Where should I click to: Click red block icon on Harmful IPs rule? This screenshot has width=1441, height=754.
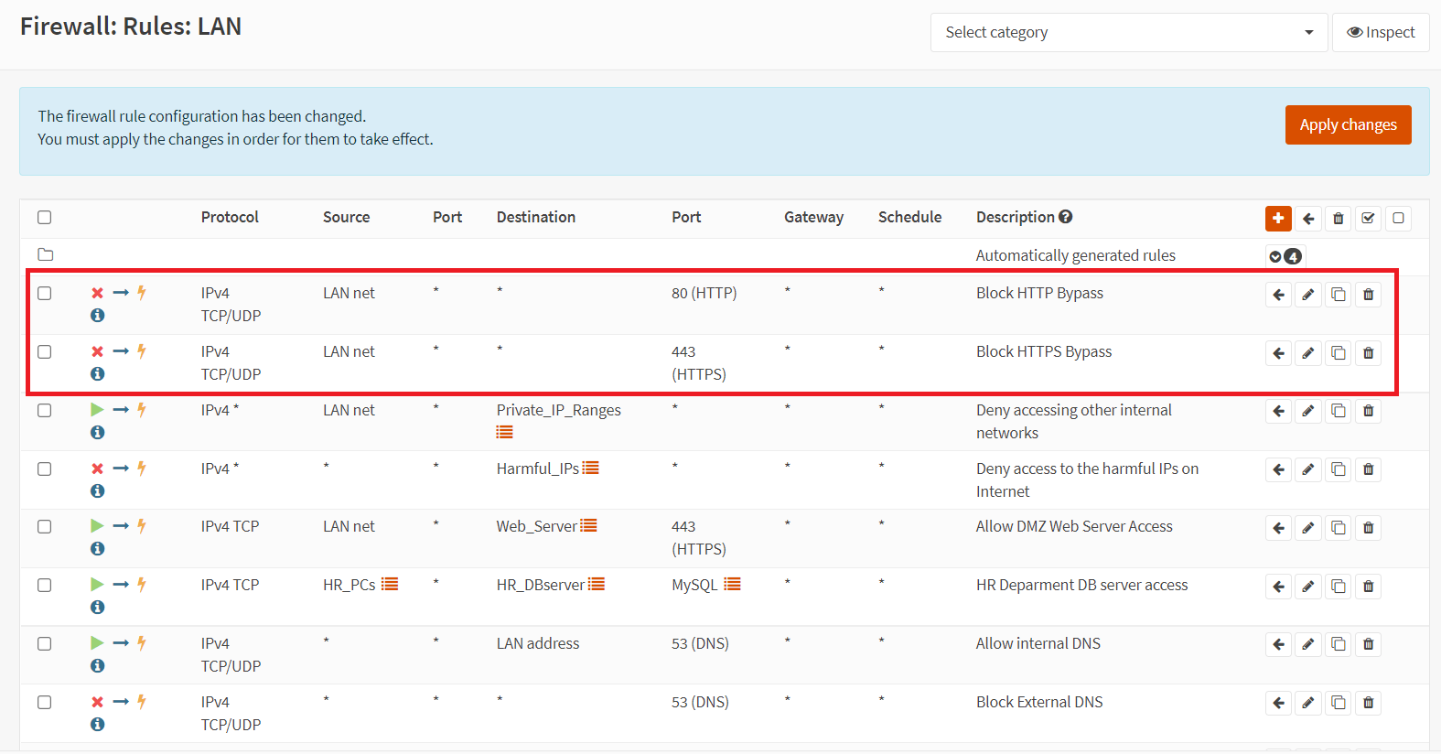click(97, 469)
